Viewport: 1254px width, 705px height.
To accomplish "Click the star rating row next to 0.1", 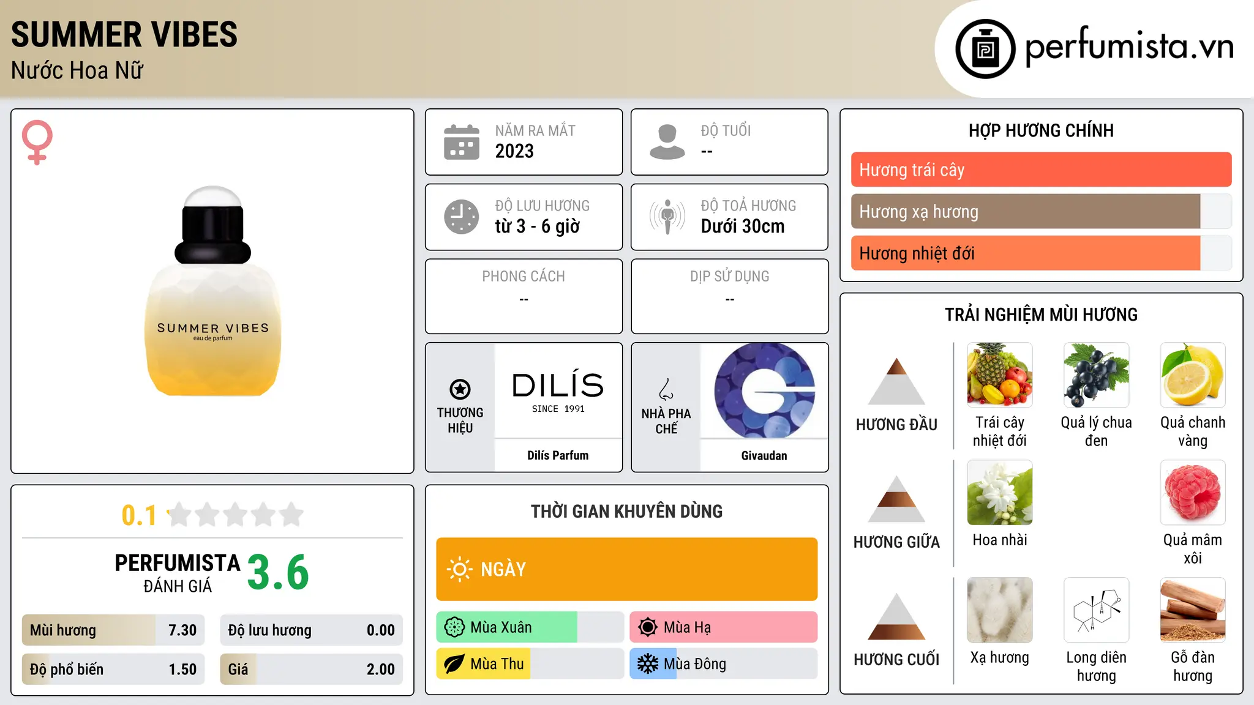I will pyautogui.click(x=235, y=515).
